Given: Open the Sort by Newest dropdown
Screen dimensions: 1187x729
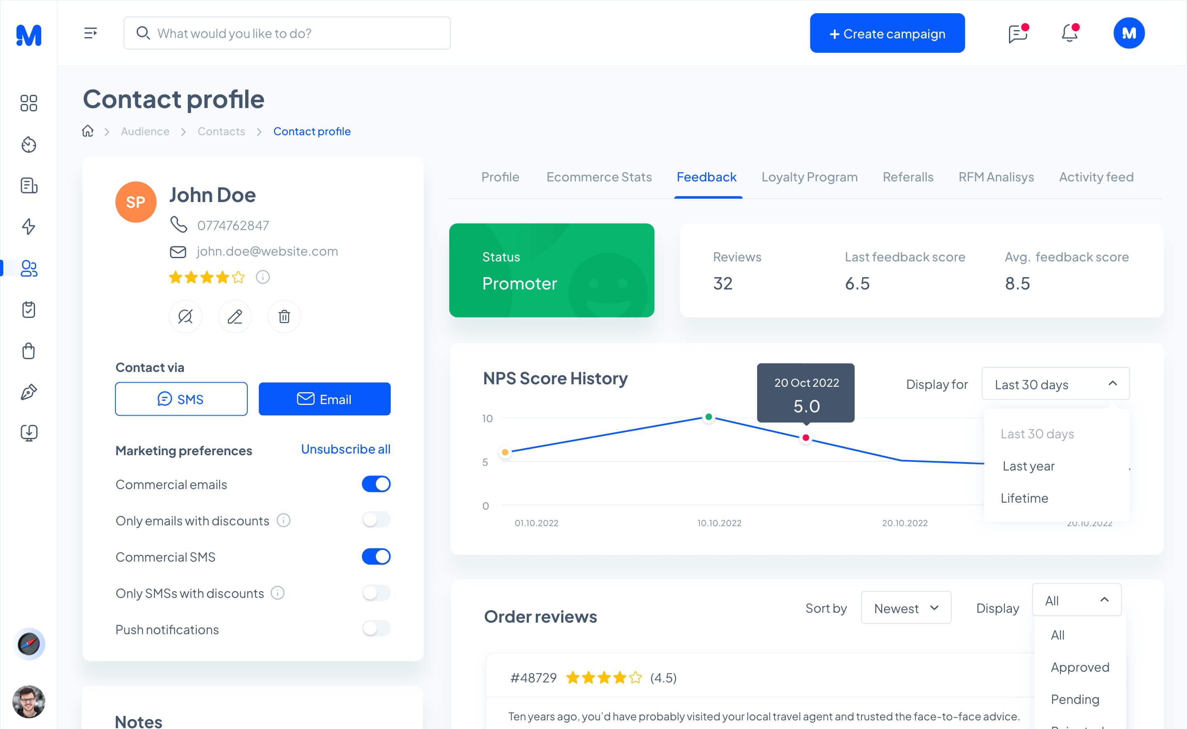Looking at the screenshot, I should click(906, 608).
